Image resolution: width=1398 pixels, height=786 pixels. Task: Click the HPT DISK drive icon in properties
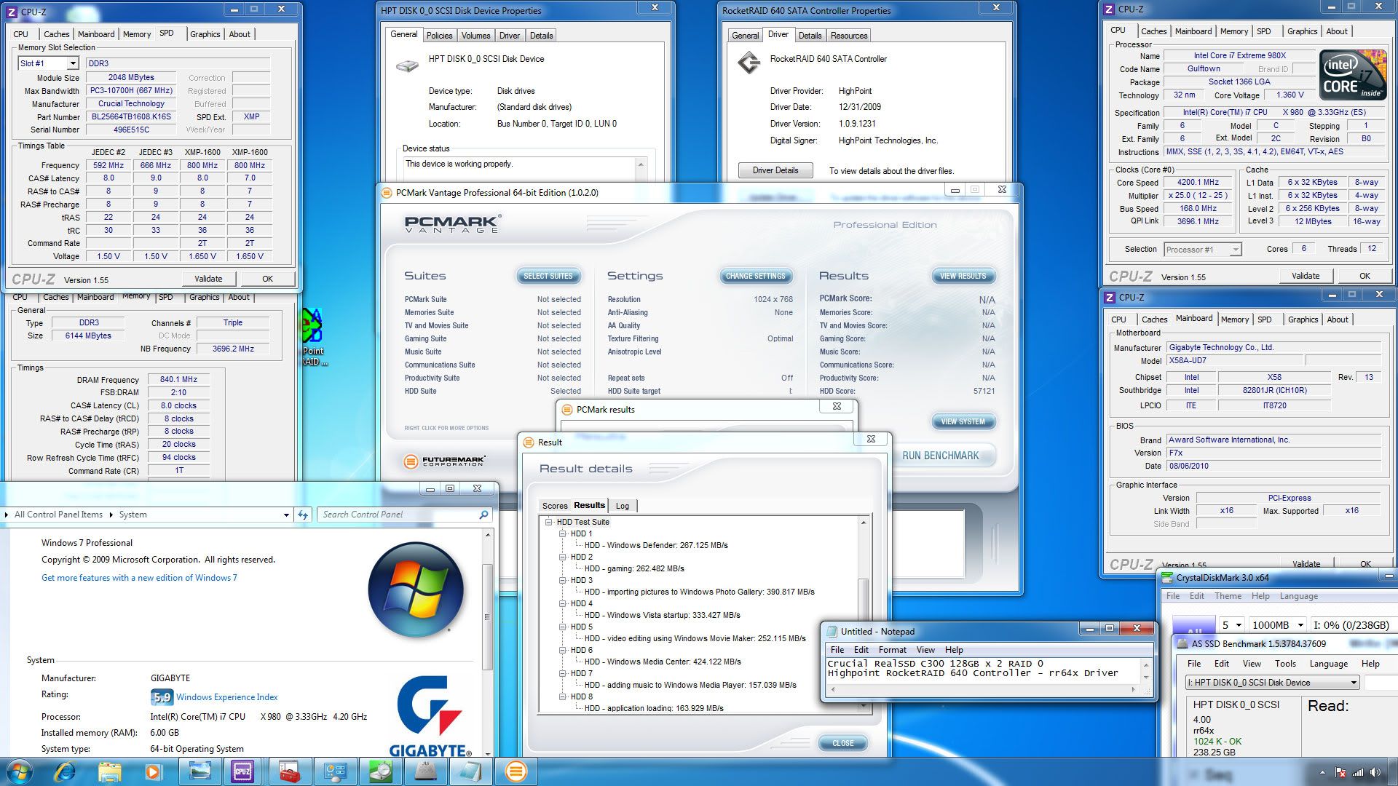[x=407, y=65]
